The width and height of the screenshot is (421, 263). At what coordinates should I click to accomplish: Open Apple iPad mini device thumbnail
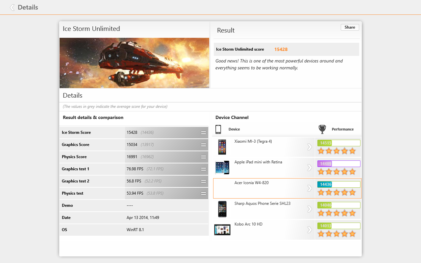click(x=222, y=168)
